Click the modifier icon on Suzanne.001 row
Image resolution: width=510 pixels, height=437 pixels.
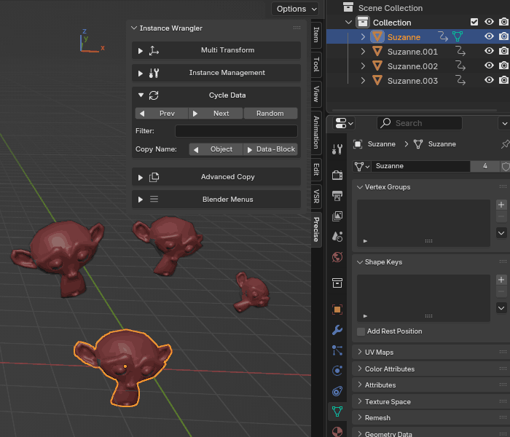click(x=460, y=51)
